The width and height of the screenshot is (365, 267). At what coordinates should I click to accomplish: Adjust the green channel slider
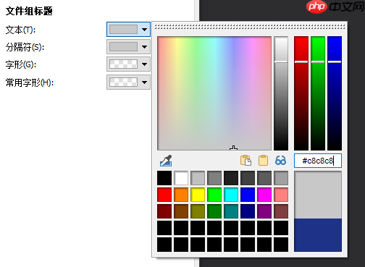point(318,93)
